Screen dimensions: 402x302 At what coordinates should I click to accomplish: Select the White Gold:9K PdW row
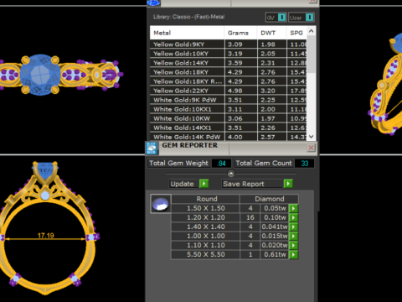229,100
